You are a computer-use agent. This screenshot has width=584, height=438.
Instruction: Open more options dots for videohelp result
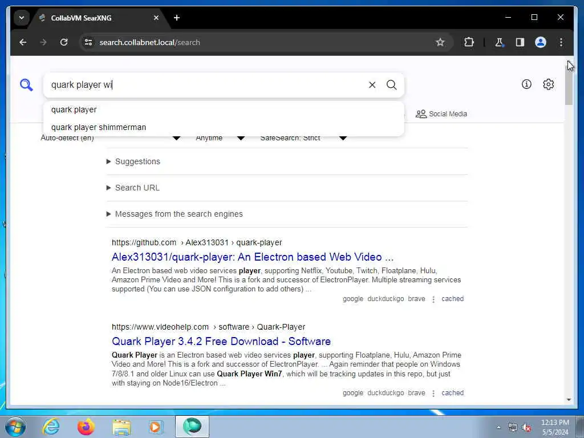coord(433,394)
